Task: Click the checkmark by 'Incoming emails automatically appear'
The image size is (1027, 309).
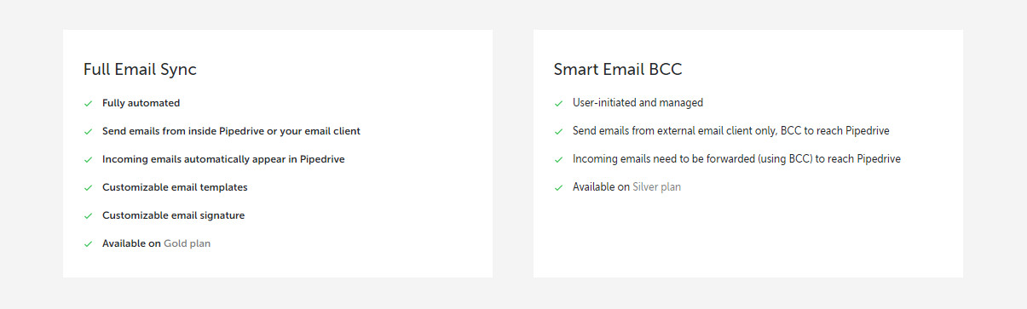Action: pyautogui.click(x=88, y=159)
